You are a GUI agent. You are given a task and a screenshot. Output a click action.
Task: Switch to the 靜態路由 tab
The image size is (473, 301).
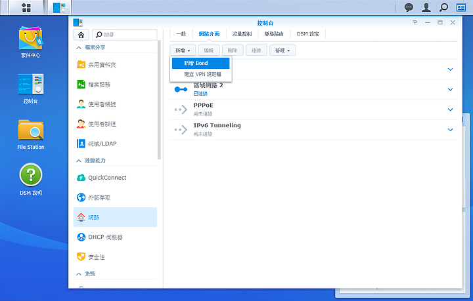tap(274, 34)
